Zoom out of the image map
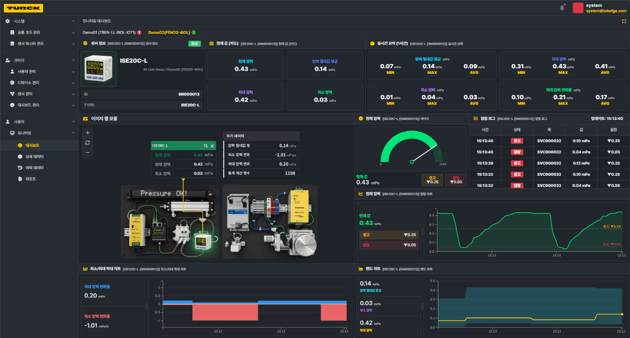This screenshot has height=338, width=630. (87, 152)
